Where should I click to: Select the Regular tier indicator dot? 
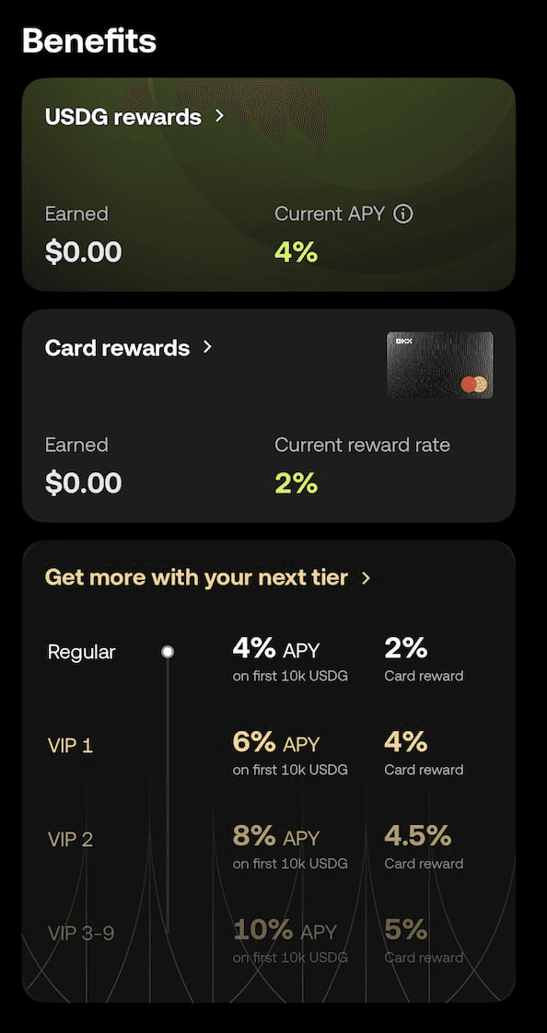pyautogui.click(x=168, y=651)
